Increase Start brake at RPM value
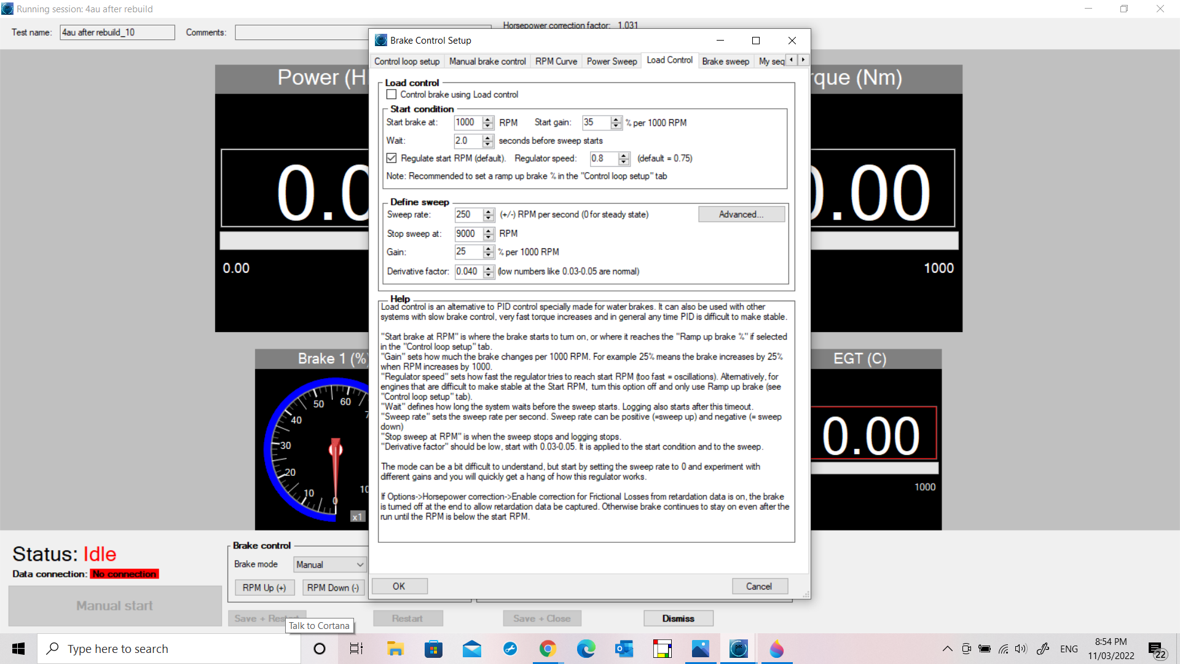 tap(488, 119)
